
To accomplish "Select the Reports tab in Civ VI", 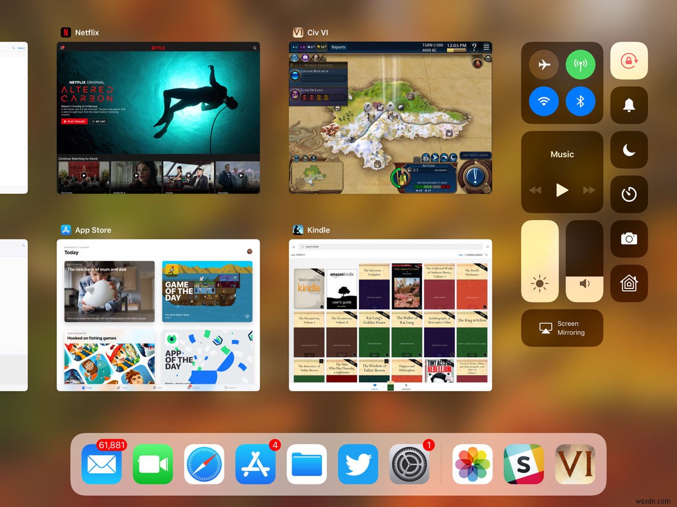I will click(x=338, y=47).
